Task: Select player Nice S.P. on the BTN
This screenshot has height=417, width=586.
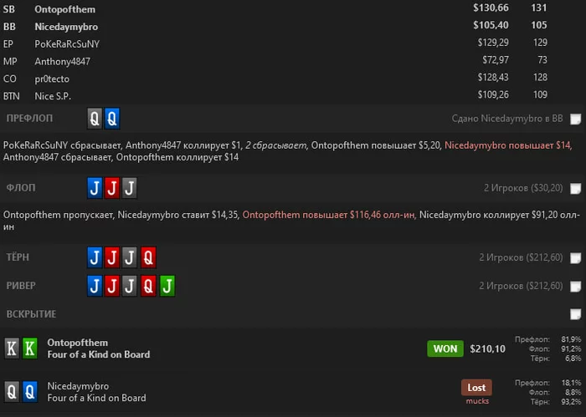Action: [53, 96]
